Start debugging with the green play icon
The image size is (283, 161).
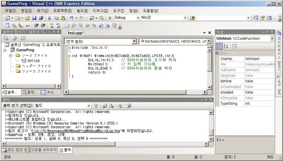(x=110, y=18)
